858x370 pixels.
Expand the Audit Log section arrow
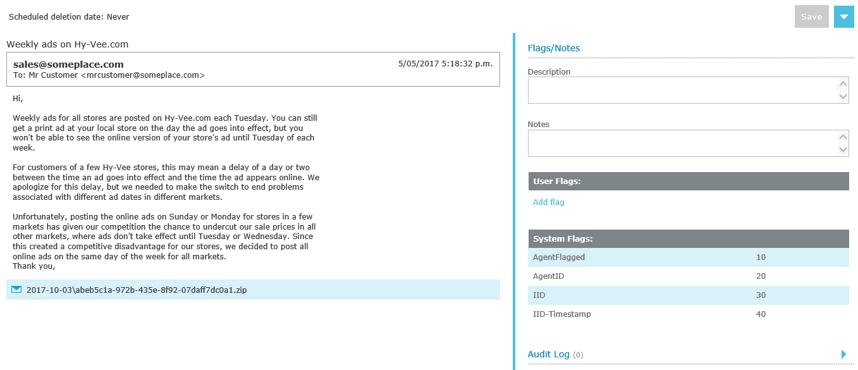click(843, 354)
